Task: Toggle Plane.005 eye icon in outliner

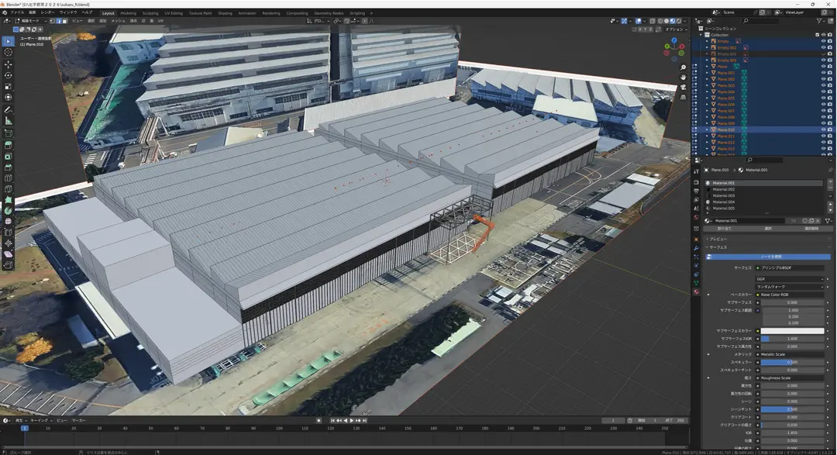Action: click(823, 98)
